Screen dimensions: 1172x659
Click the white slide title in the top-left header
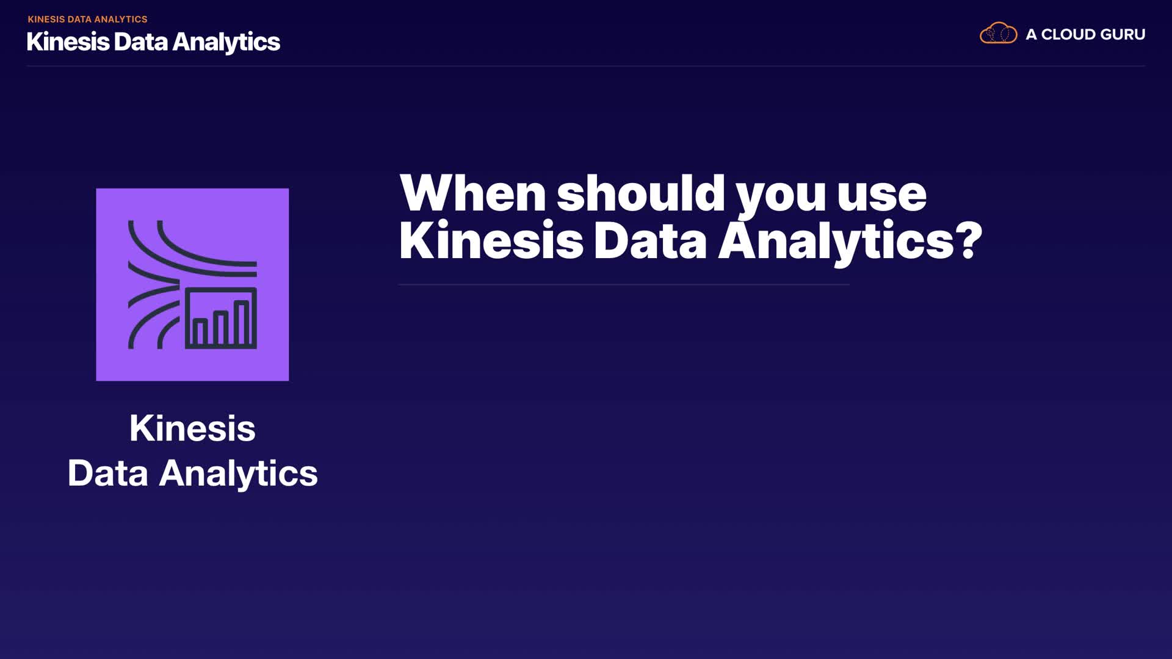tap(153, 42)
